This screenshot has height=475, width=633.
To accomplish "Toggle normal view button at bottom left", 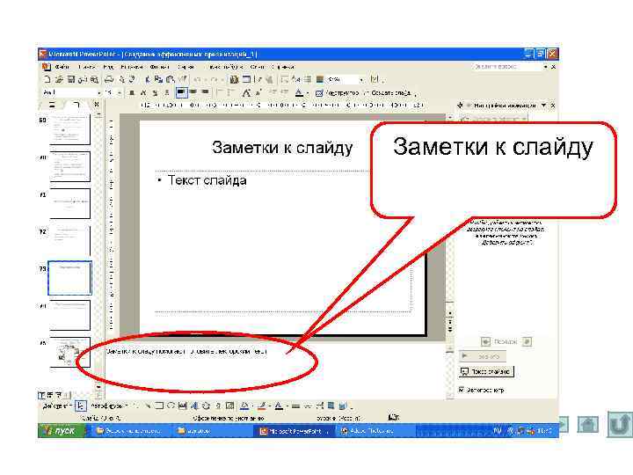I will click(41, 395).
